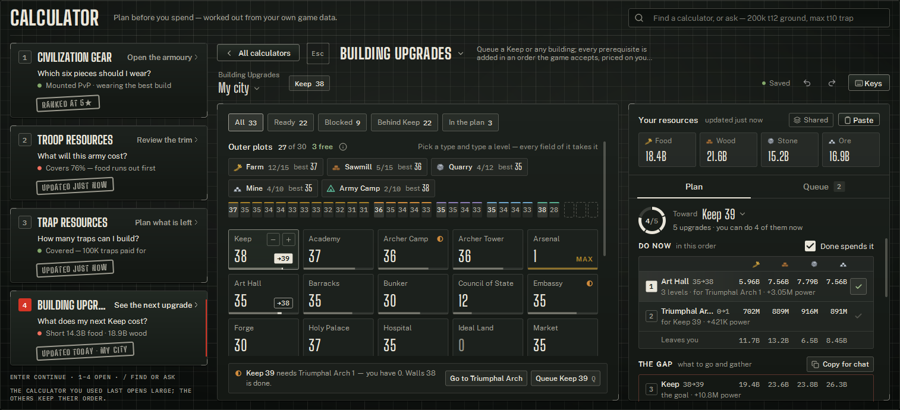The width and height of the screenshot is (900, 410).
Task: Copy the gap for chat
Action: pyautogui.click(x=840, y=364)
